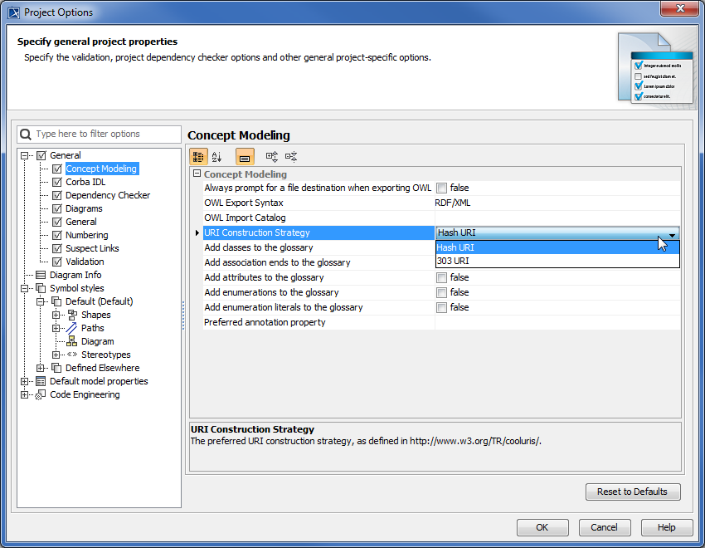Select 303 URI from the dropdown list
The width and height of the screenshot is (705, 548).
click(557, 261)
